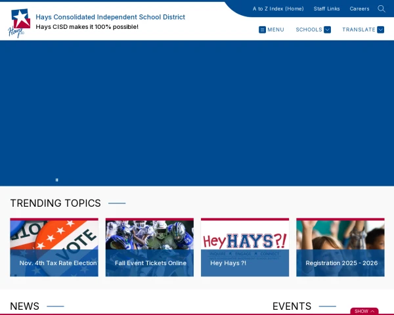
Task: Open the Careers page
Action: click(x=359, y=9)
